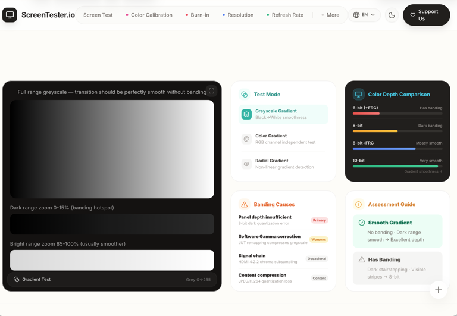Click the Content tag badge
The image size is (457, 316).
320,278
